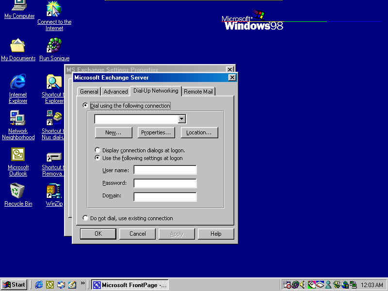The width and height of the screenshot is (388, 291).
Task: Switch to the Advanced tab
Action: coord(115,92)
